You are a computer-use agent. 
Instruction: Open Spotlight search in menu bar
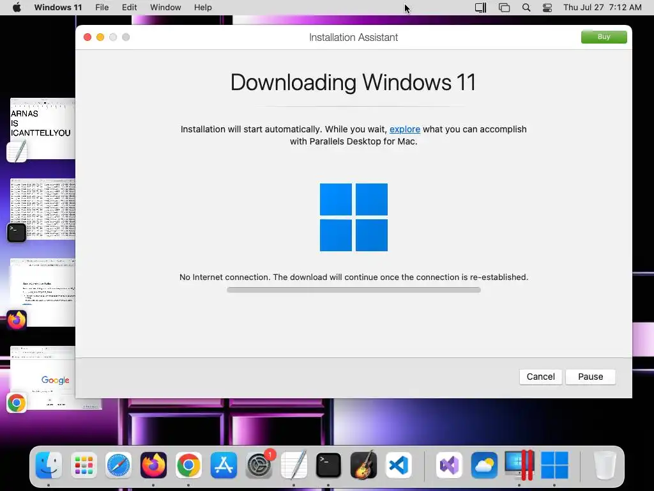[x=526, y=8]
